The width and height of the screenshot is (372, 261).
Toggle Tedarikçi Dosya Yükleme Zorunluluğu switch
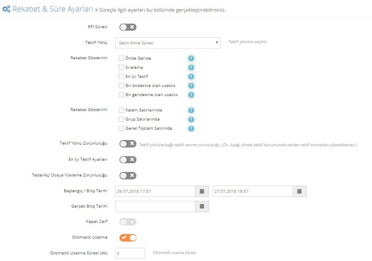128,175
